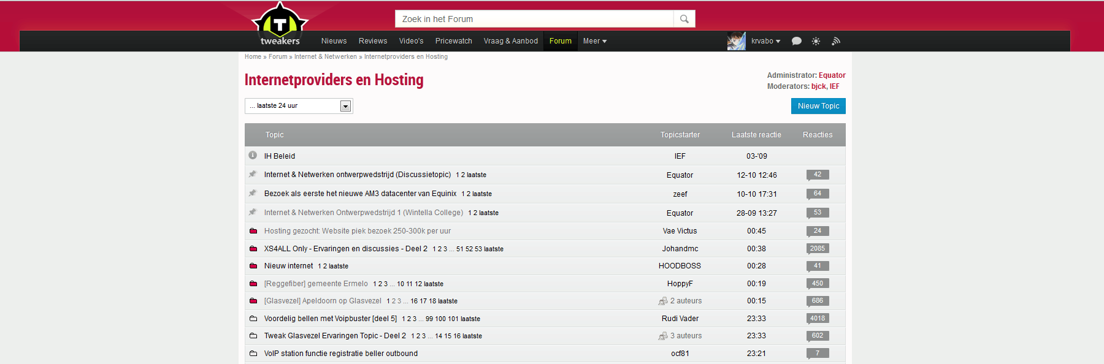1104x364 pixels.
Task: Toggle the brightness sun icon
Action: 816,41
